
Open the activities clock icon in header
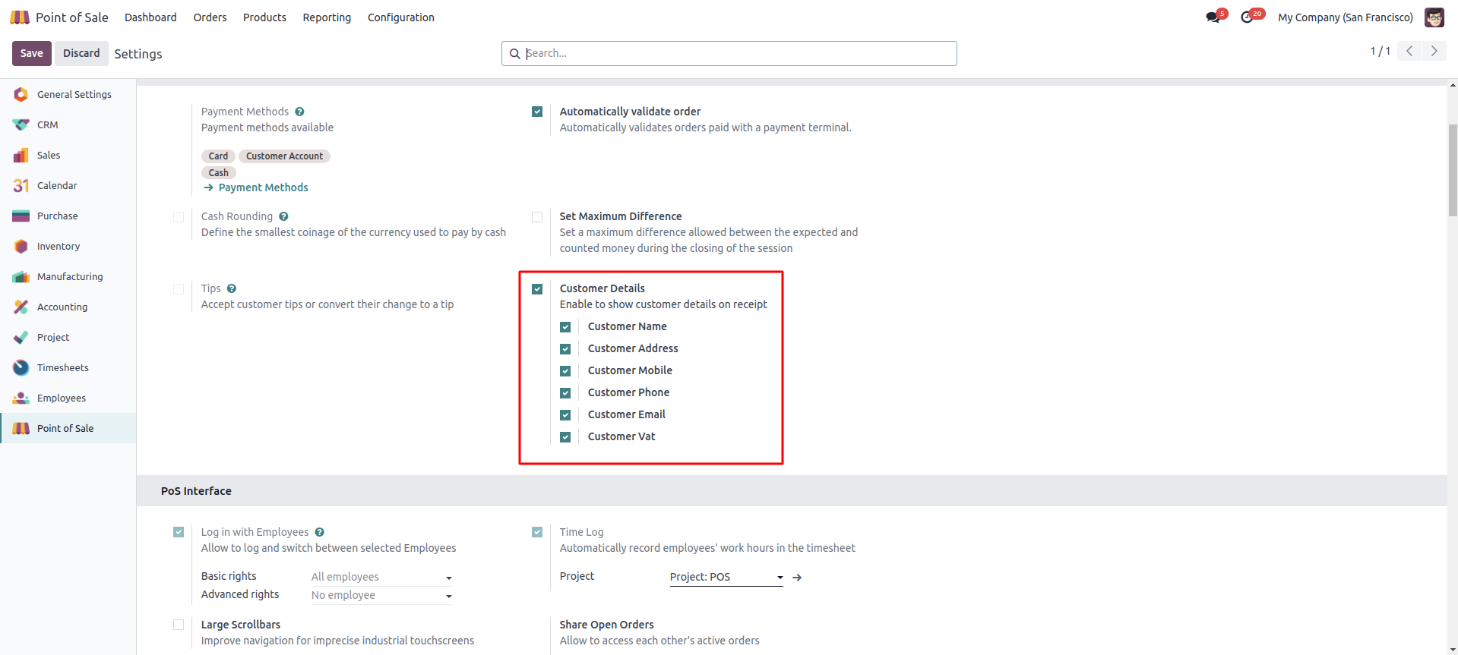(1247, 17)
